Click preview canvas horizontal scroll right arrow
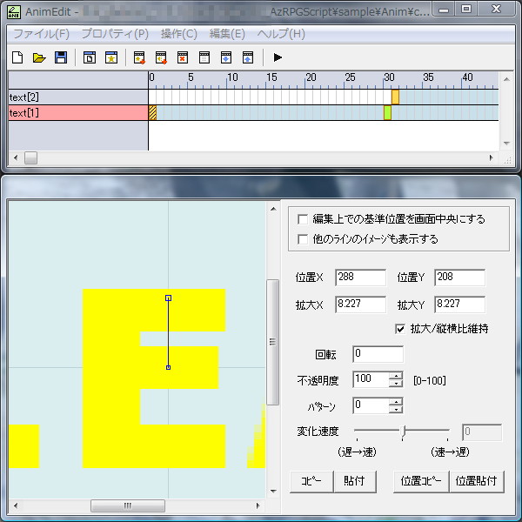 (258, 505)
